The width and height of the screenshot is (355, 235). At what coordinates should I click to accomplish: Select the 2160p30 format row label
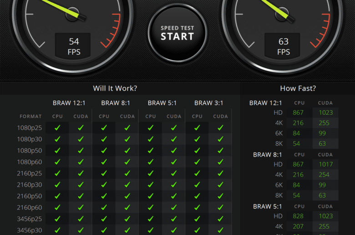click(30, 185)
